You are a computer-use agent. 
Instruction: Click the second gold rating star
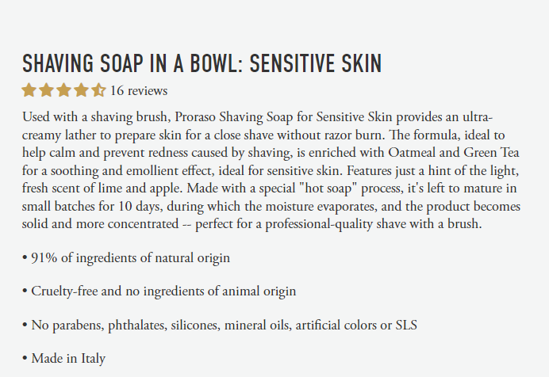(x=46, y=89)
